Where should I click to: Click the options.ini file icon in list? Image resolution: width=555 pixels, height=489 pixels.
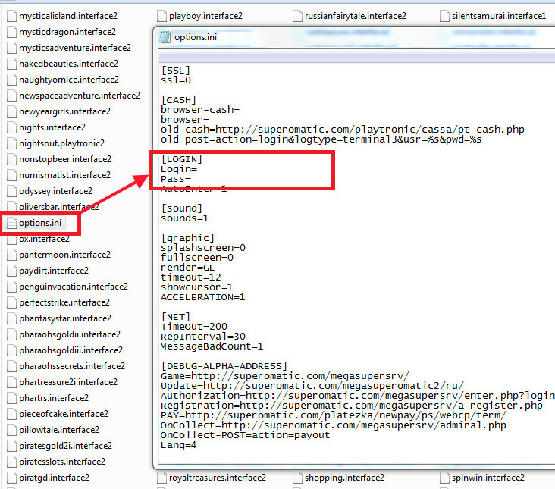click(x=11, y=223)
